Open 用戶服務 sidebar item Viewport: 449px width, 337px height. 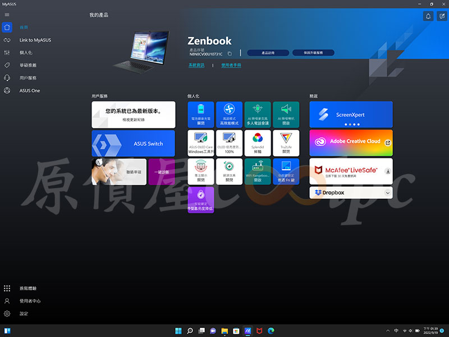[x=28, y=78]
